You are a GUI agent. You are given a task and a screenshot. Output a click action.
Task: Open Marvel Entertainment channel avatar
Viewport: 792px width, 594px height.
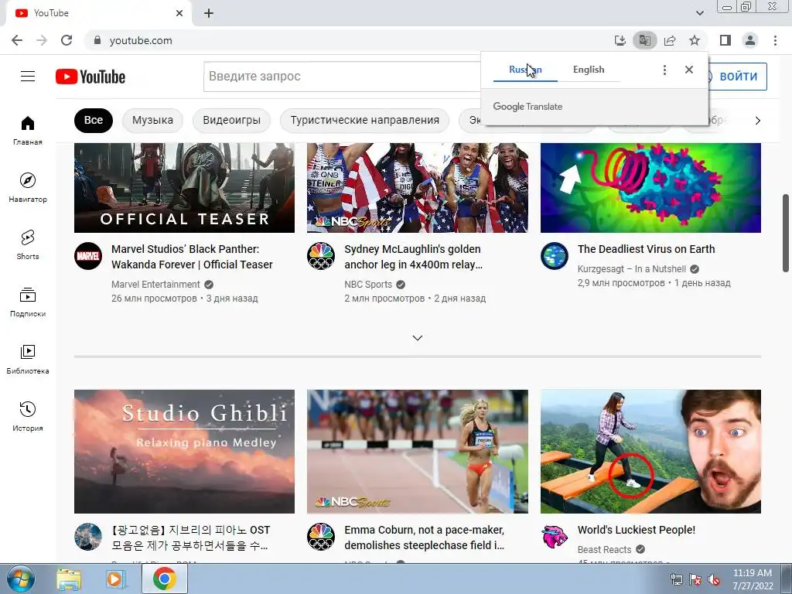click(x=88, y=256)
